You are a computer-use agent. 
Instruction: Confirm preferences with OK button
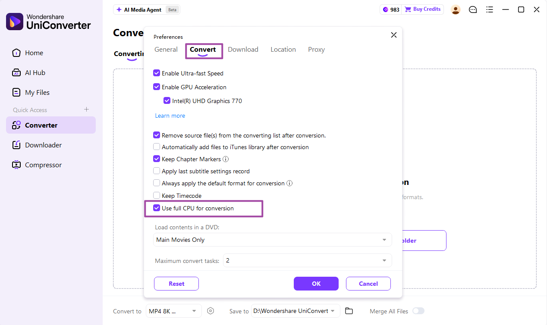click(x=316, y=284)
